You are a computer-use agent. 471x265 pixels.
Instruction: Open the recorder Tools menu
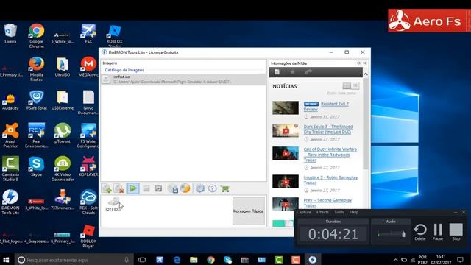[x=339, y=212]
